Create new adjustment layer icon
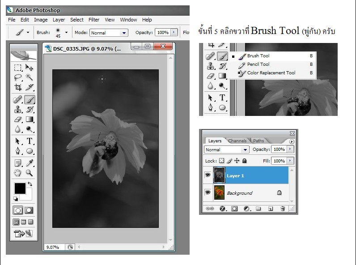The width and height of the screenshot is (356, 265). click(246, 209)
